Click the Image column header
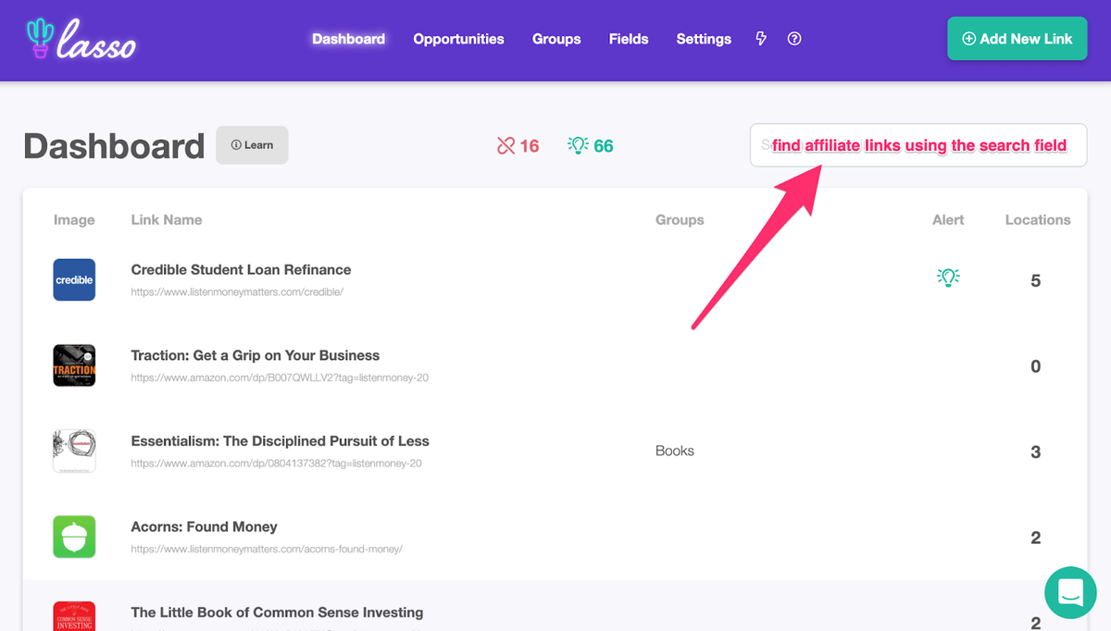The height and width of the screenshot is (631, 1111). [x=74, y=219]
